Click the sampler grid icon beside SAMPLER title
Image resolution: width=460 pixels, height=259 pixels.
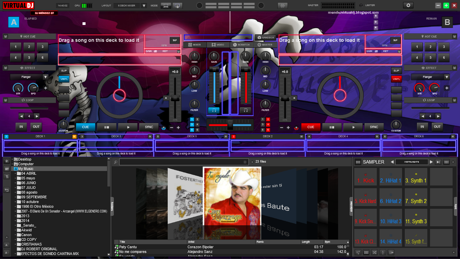(x=358, y=162)
